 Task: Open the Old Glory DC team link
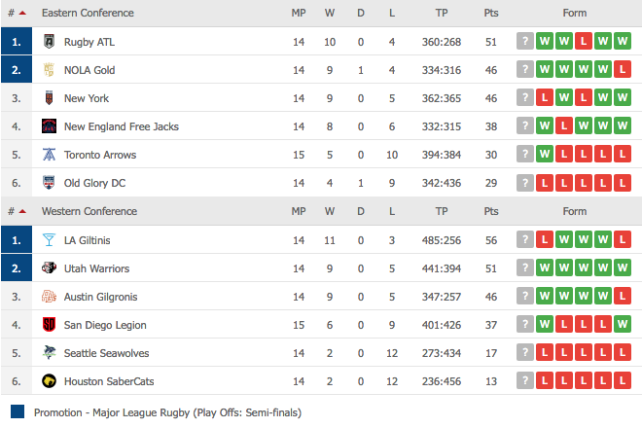click(94, 183)
